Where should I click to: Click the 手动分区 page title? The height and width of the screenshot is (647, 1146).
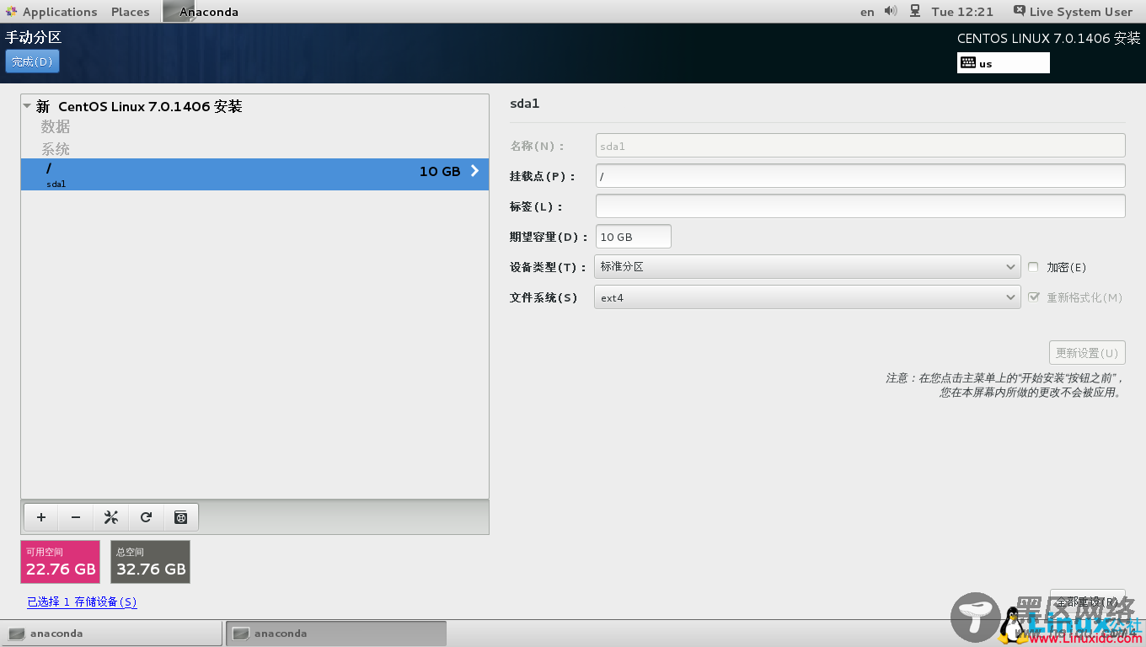click(x=34, y=37)
